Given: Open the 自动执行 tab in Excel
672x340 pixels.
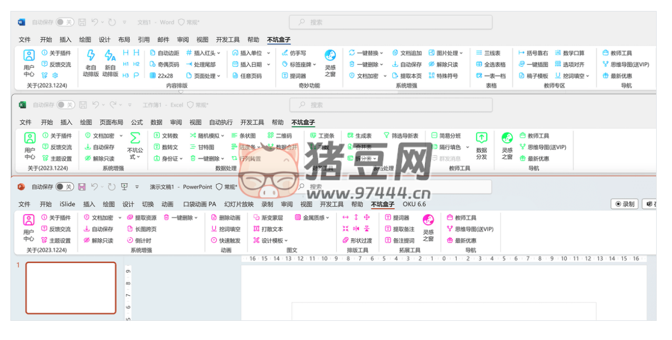Looking at the screenshot, I should (x=221, y=122).
